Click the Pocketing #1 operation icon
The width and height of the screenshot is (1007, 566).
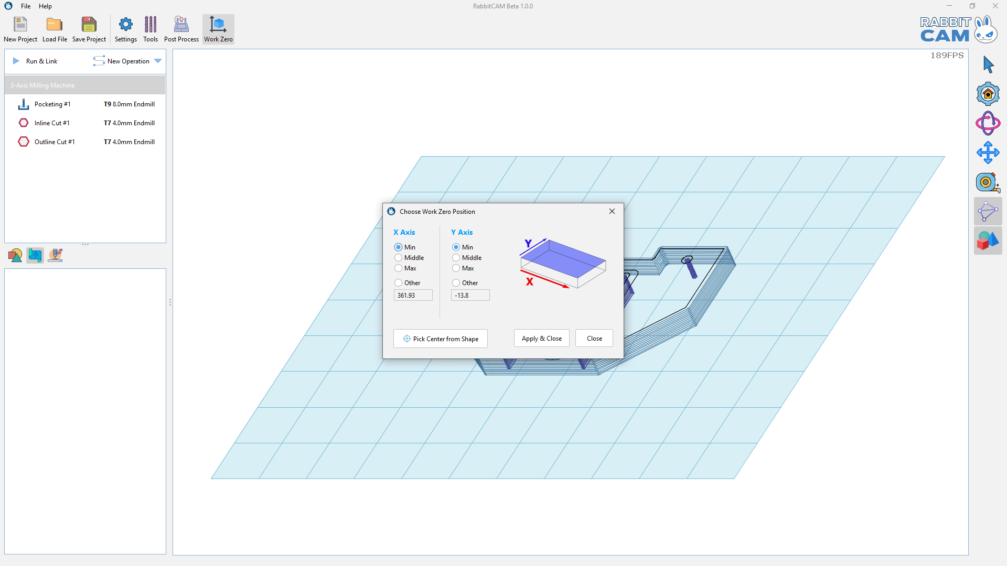point(24,104)
